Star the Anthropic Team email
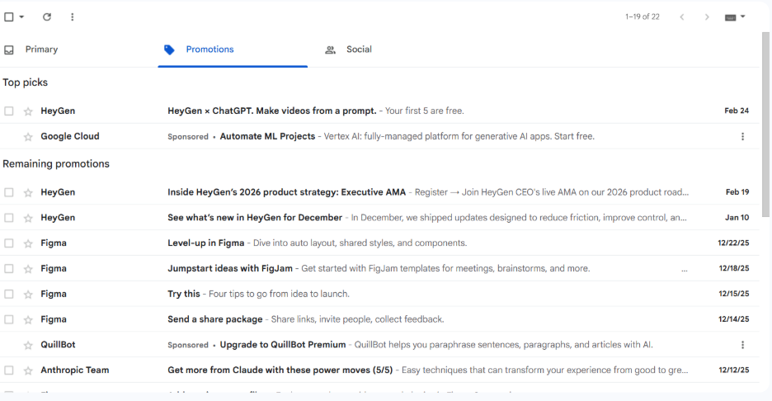Viewport: 772px width, 401px height. point(28,370)
